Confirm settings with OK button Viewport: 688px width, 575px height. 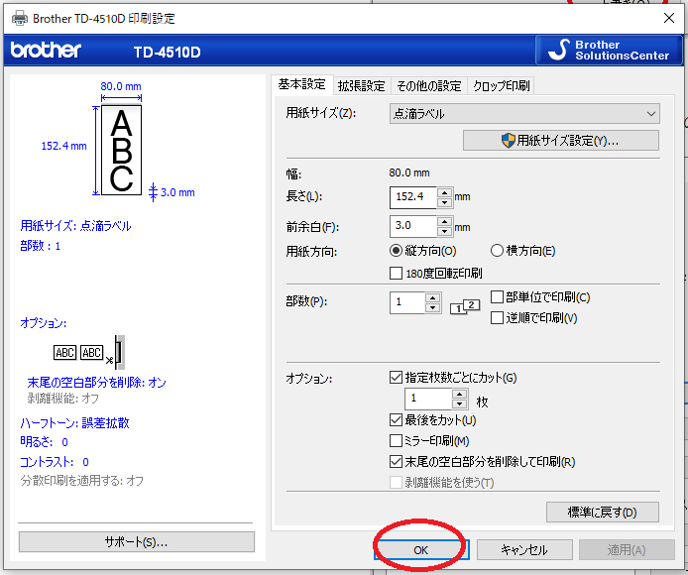pyautogui.click(x=421, y=550)
